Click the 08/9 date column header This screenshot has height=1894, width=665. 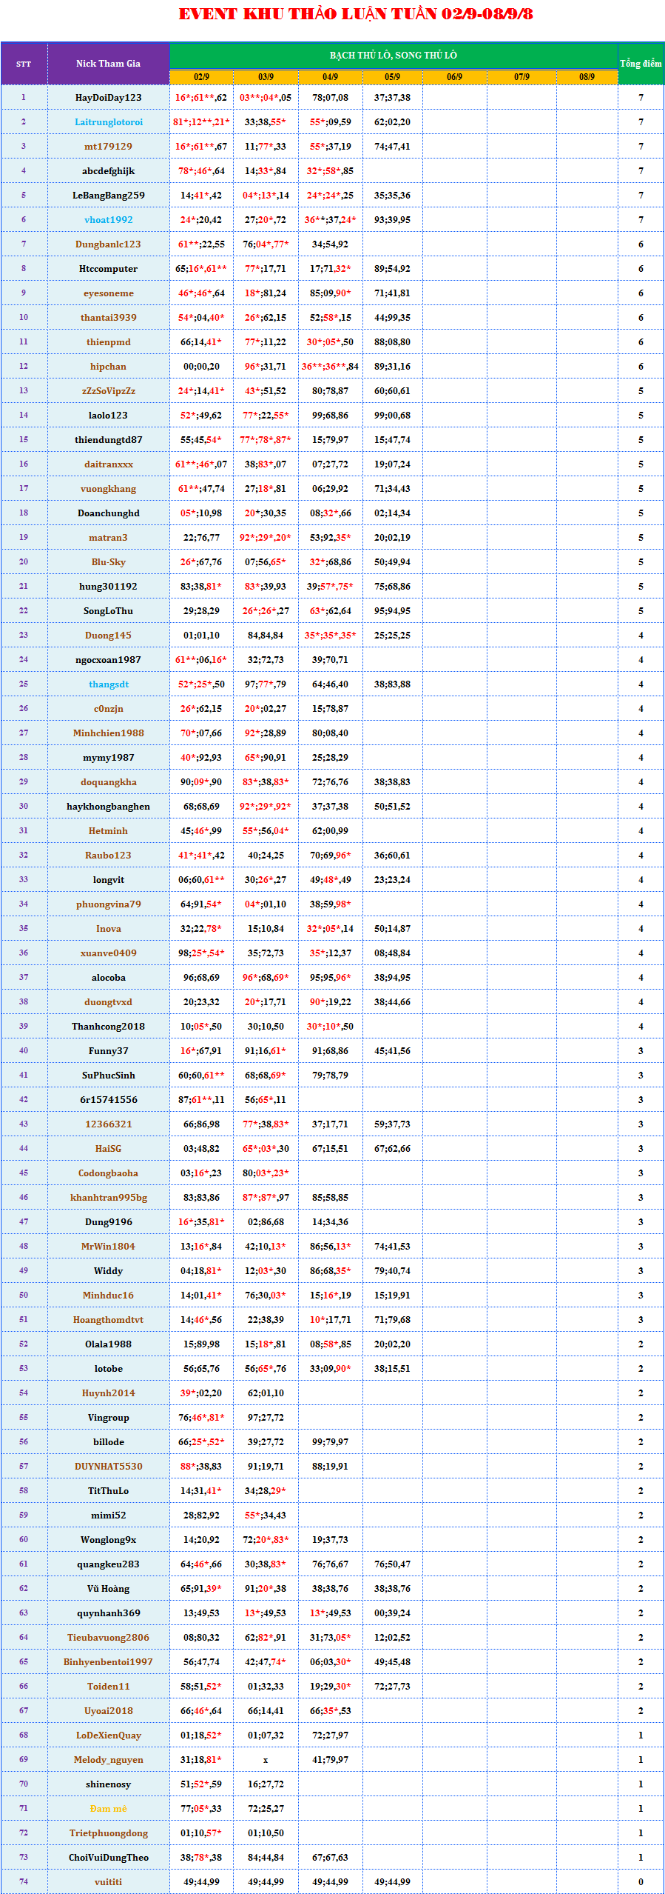(x=587, y=77)
